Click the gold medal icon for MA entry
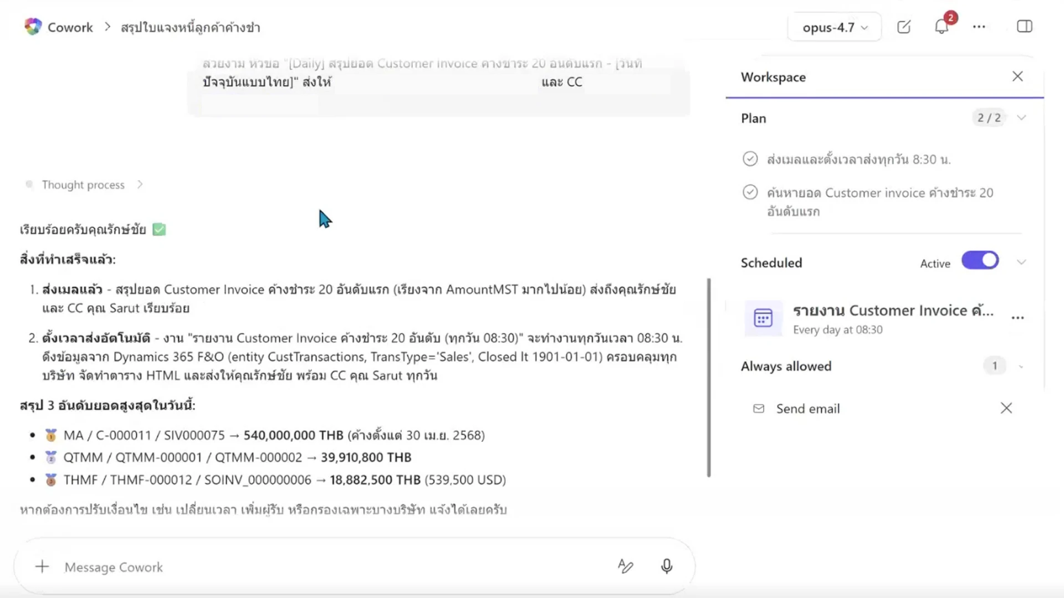The image size is (1064, 598). (51, 435)
